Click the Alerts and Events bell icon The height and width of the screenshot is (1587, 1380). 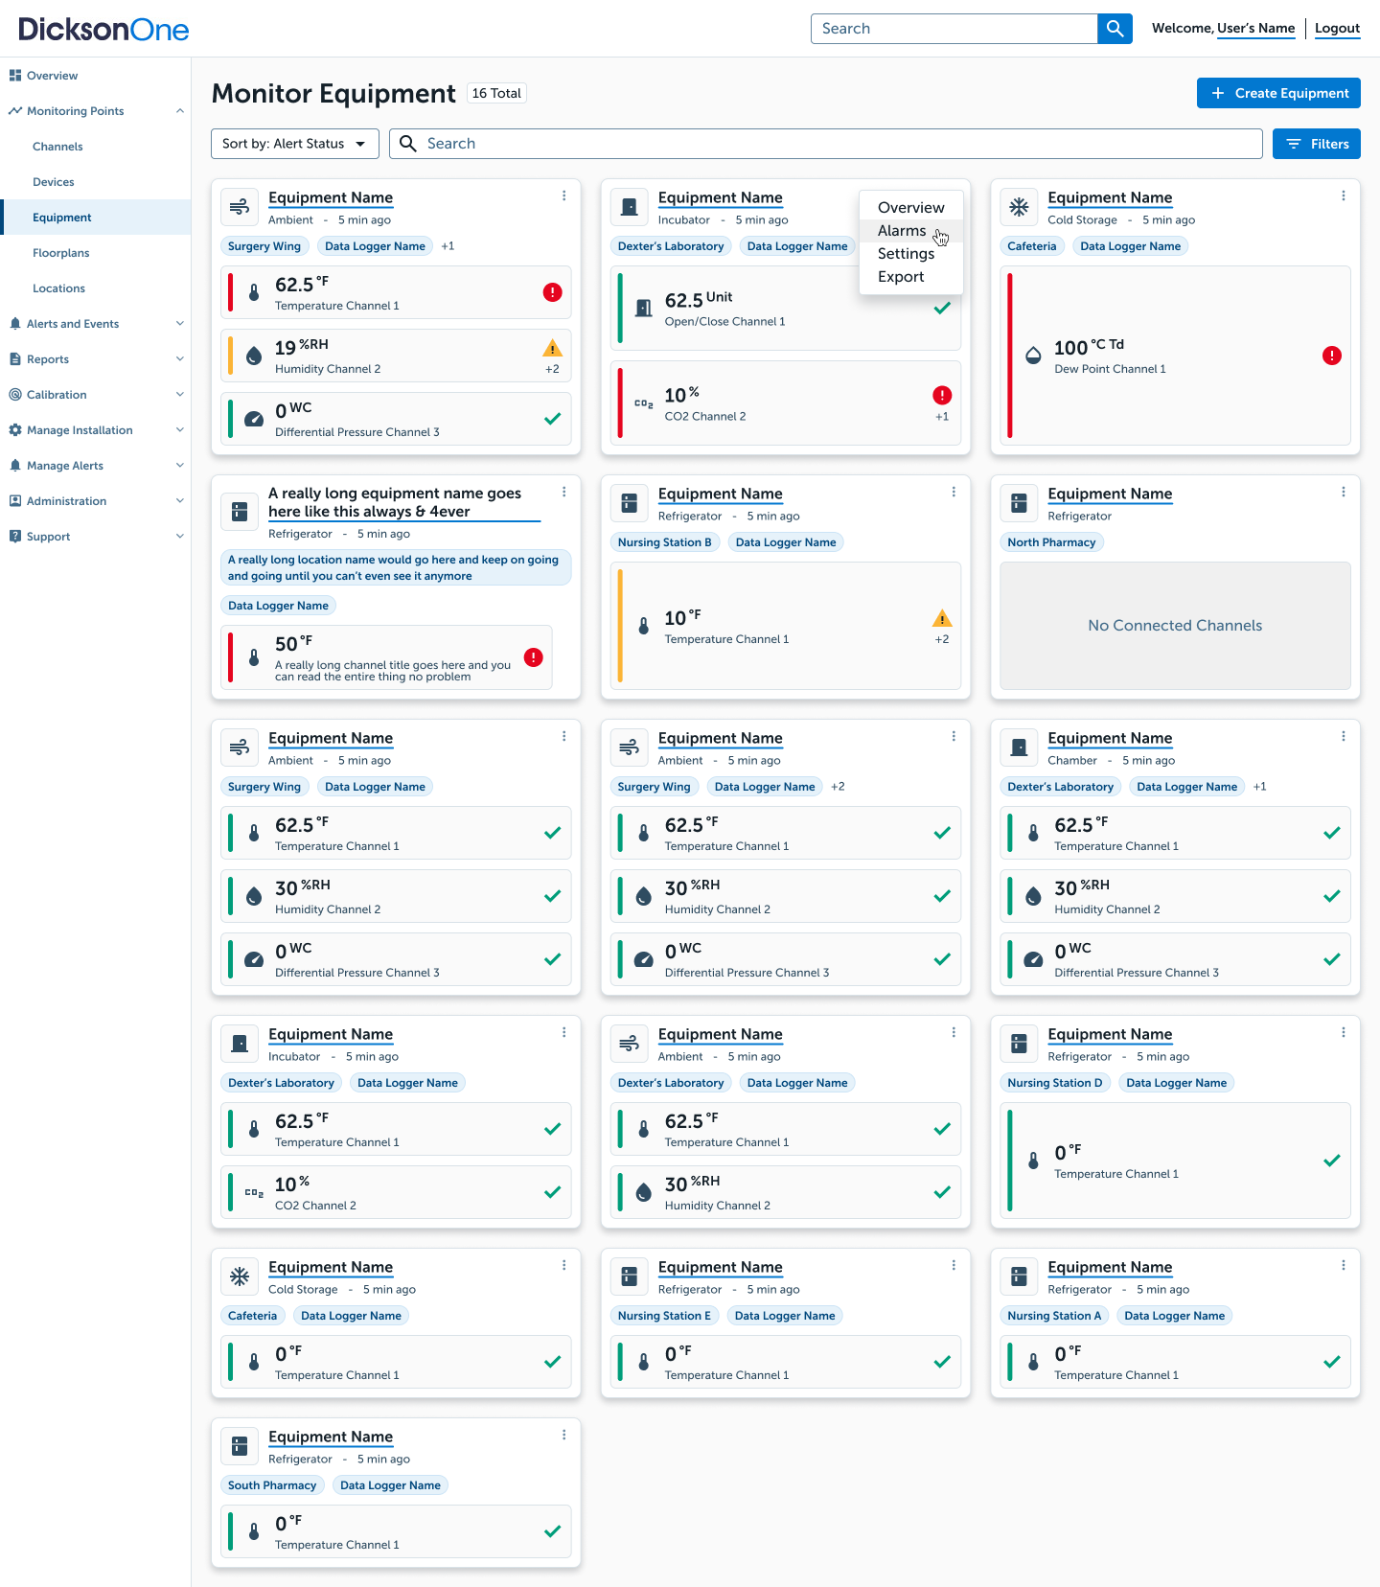coord(15,324)
